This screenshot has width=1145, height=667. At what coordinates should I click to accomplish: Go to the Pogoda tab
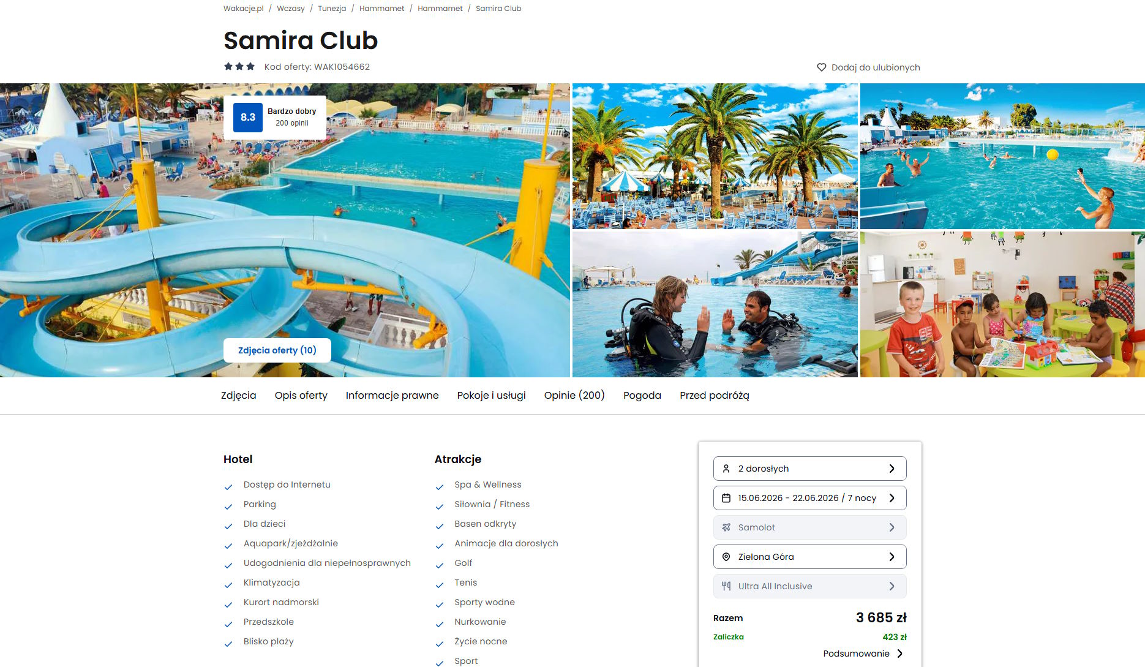point(642,396)
